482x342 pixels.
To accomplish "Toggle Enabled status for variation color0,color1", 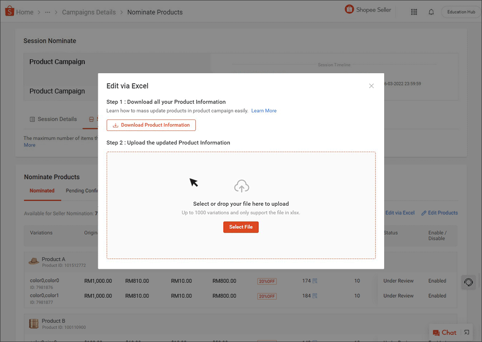I will 437,296.
